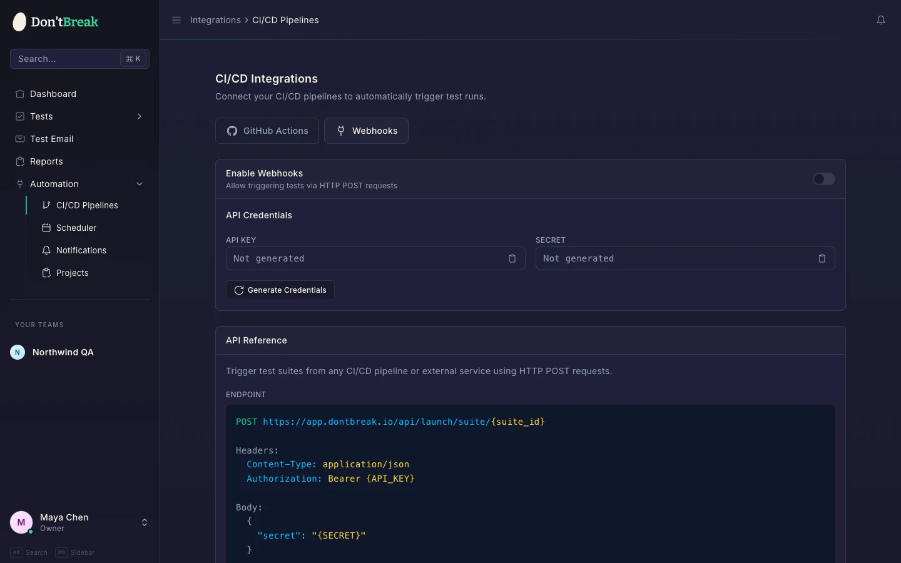Screen dimensions: 901x563
Task: Select Projects under Automation
Action: click(93, 273)
